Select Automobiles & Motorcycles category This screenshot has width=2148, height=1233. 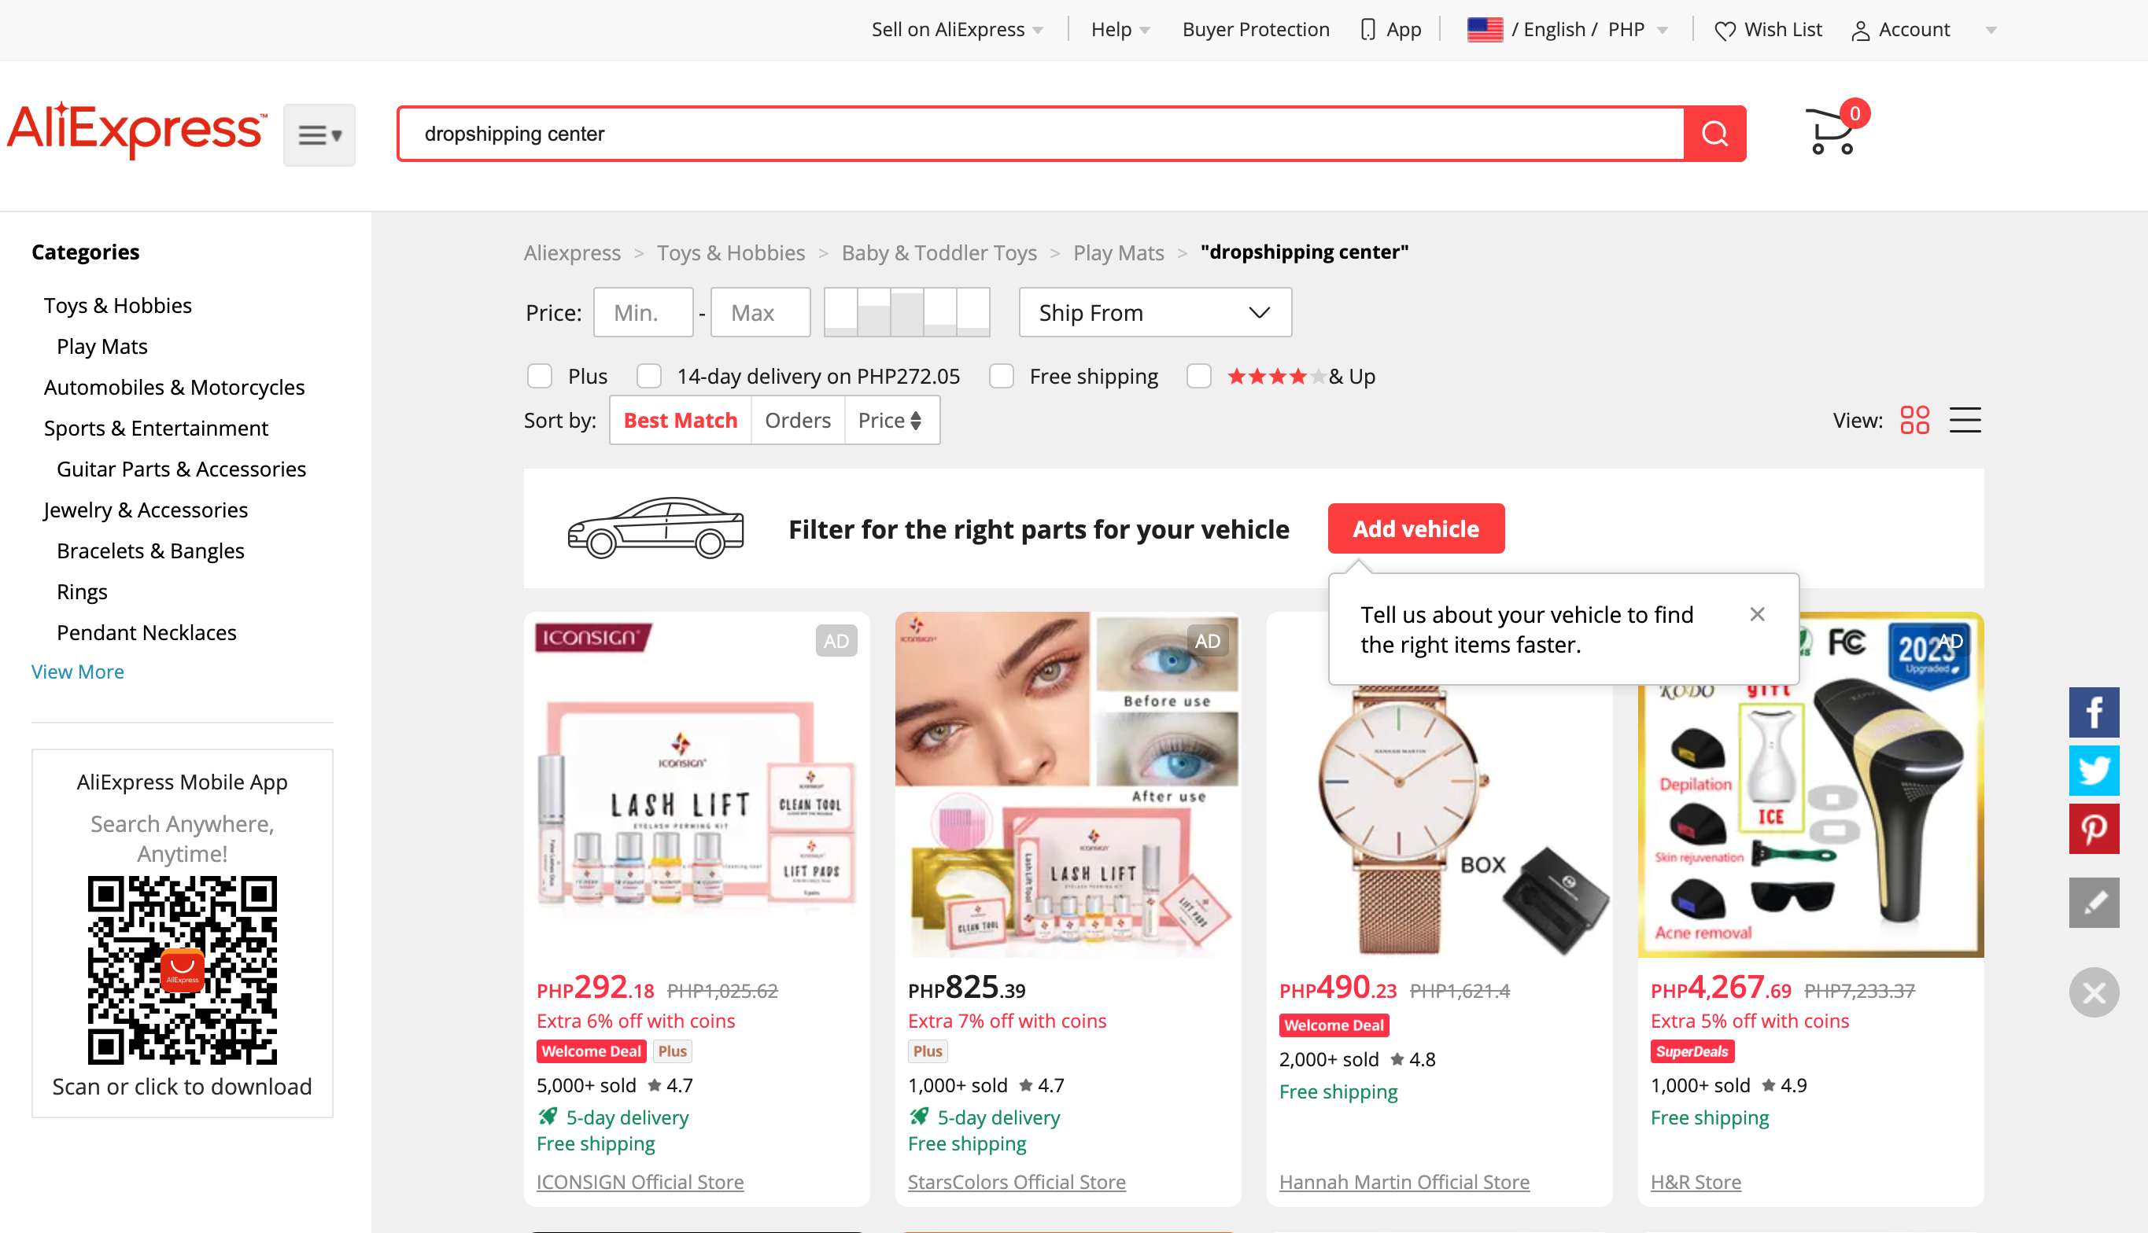[x=174, y=387]
